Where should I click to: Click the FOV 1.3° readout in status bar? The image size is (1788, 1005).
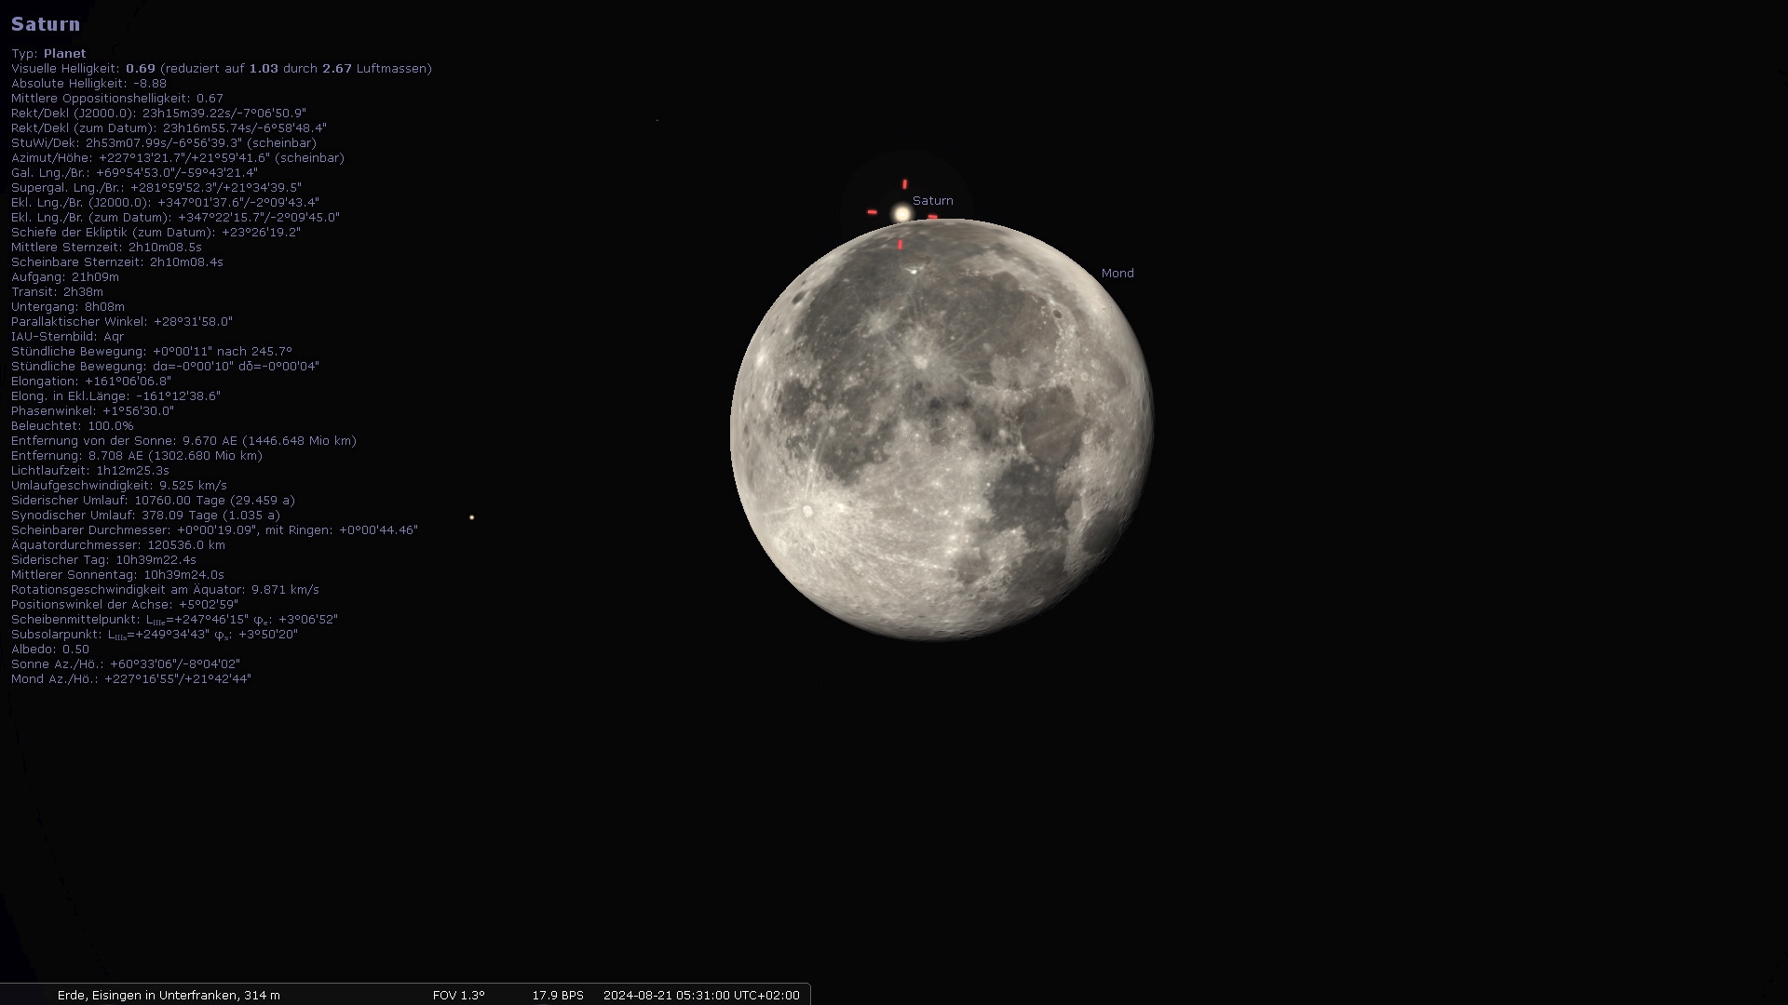(458, 996)
